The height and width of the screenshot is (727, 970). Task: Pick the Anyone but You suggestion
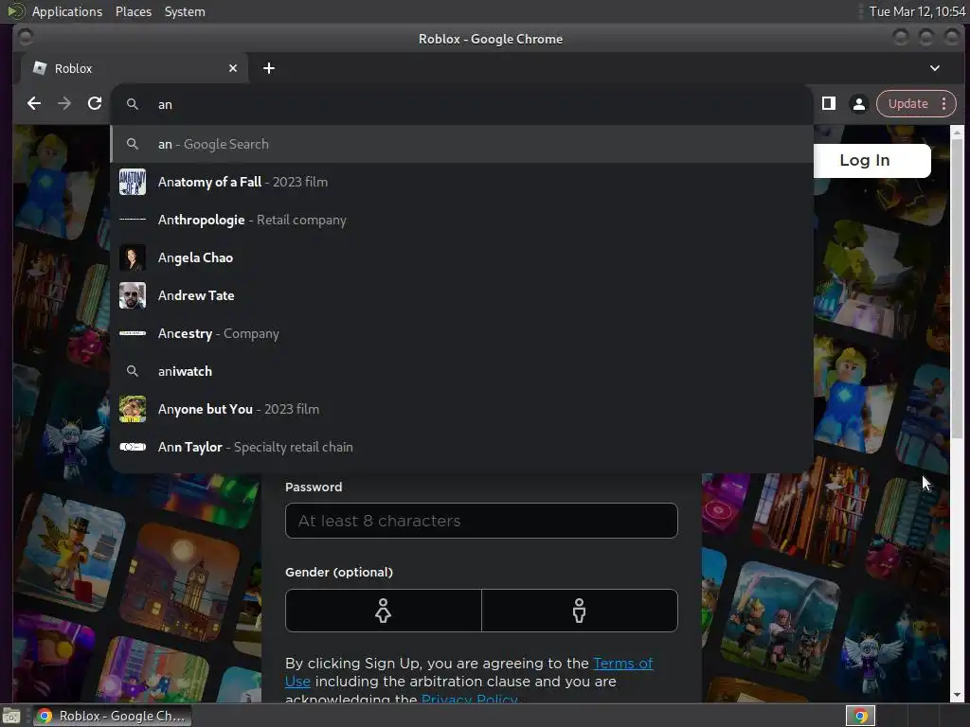(461, 409)
